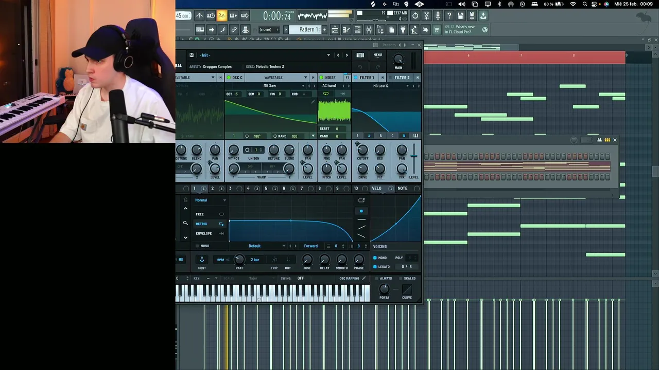
Task: Click the link chain icon in toolbar
Action: 234,29
